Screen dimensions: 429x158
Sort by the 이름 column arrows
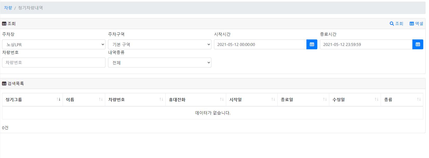[101, 99]
